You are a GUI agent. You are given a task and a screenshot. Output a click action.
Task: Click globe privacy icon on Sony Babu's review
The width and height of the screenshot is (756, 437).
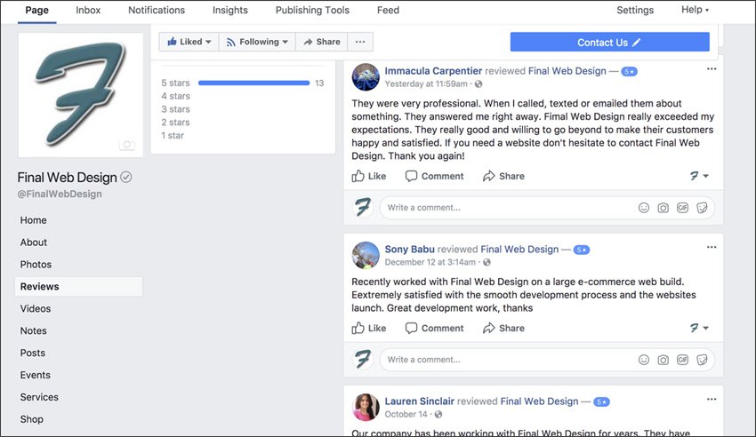coord(487,262)
